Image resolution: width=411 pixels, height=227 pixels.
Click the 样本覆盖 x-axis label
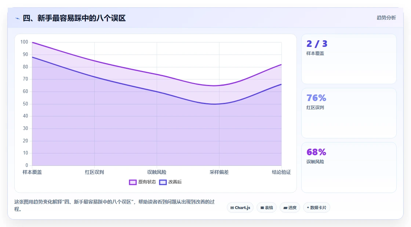click(x=32, y=172)
